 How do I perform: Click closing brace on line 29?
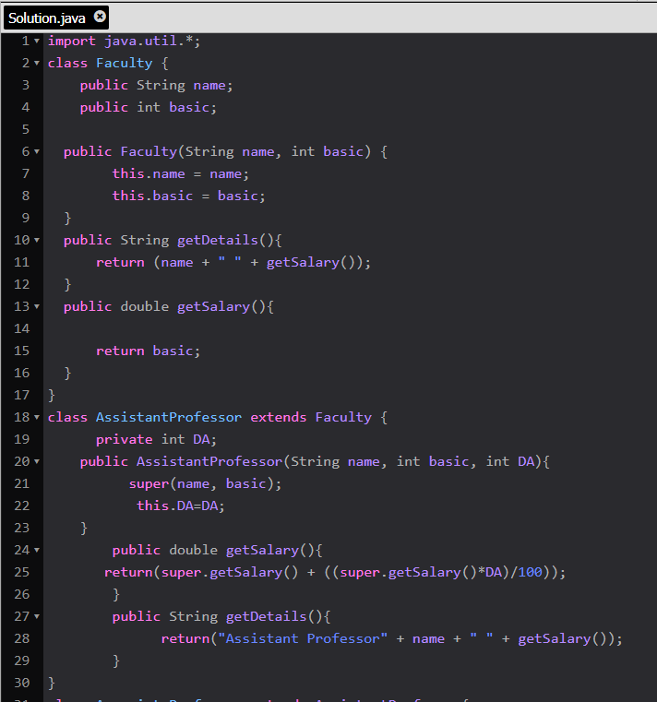point(116,660)
